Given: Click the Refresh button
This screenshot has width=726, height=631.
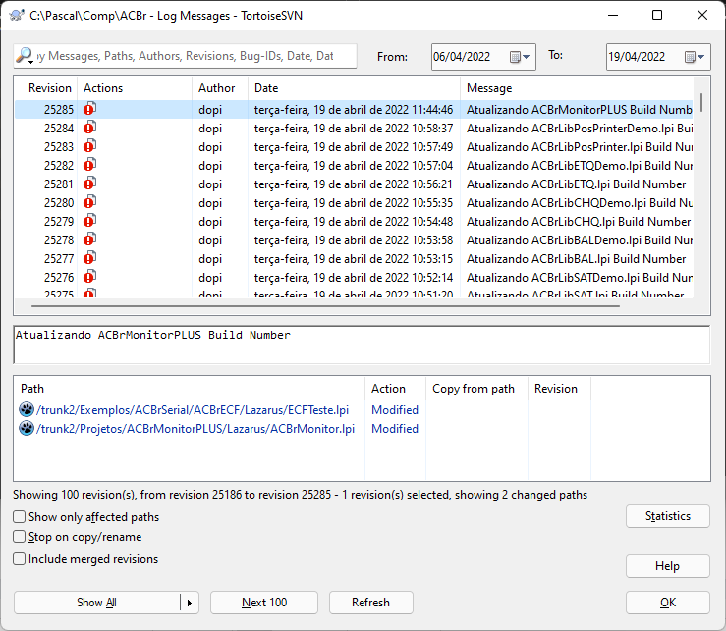Looking at the screenshot, I should pyautogui.click(x=371, y=603).
